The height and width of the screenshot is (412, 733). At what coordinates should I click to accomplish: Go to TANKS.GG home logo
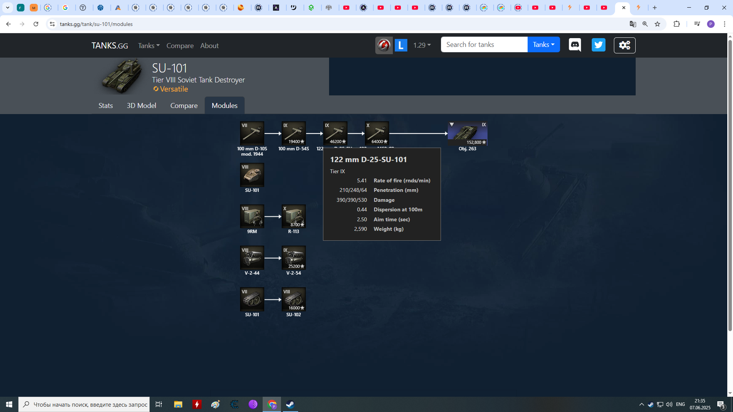(x=110, y=45)
